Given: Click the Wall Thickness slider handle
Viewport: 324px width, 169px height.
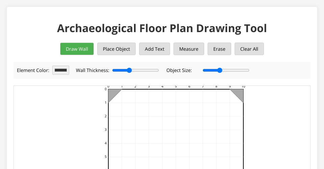Looking at the screenshot, I should pos(129,70).
